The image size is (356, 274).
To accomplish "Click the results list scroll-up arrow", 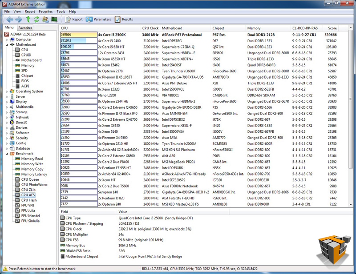I will point(351,28).
